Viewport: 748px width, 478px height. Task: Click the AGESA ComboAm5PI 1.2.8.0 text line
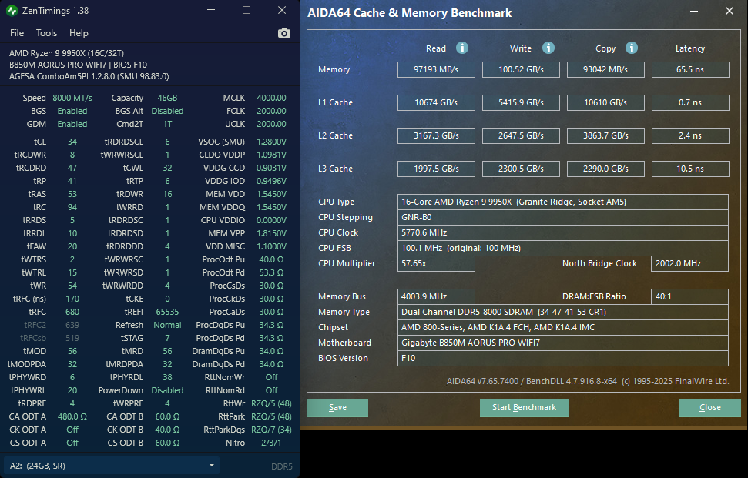coord(89,76)
